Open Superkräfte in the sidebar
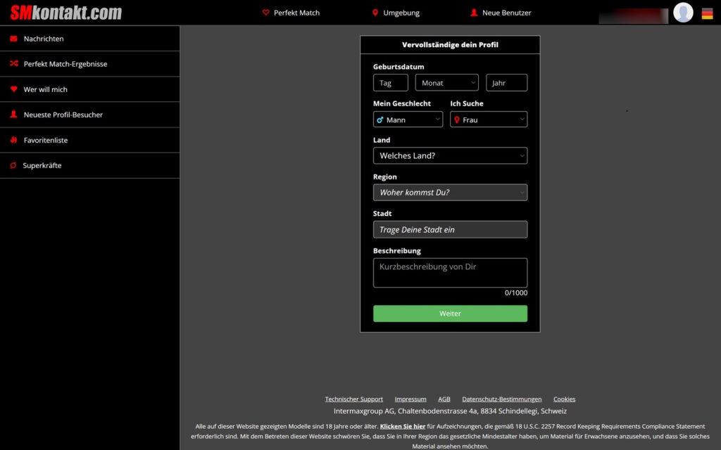 click(89, 165)
